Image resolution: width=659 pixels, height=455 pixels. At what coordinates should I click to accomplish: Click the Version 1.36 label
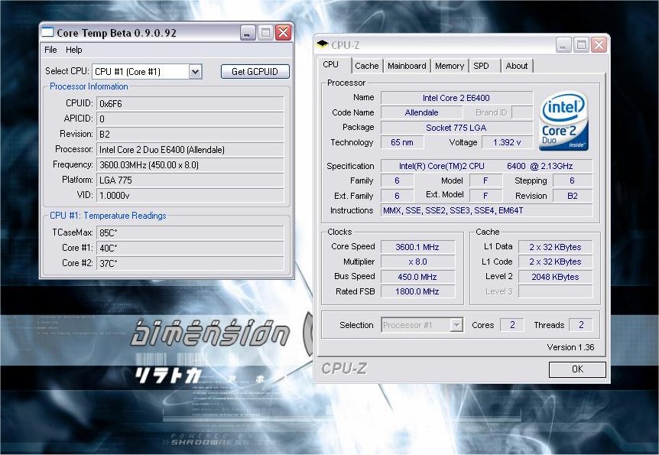coord(571,347)
